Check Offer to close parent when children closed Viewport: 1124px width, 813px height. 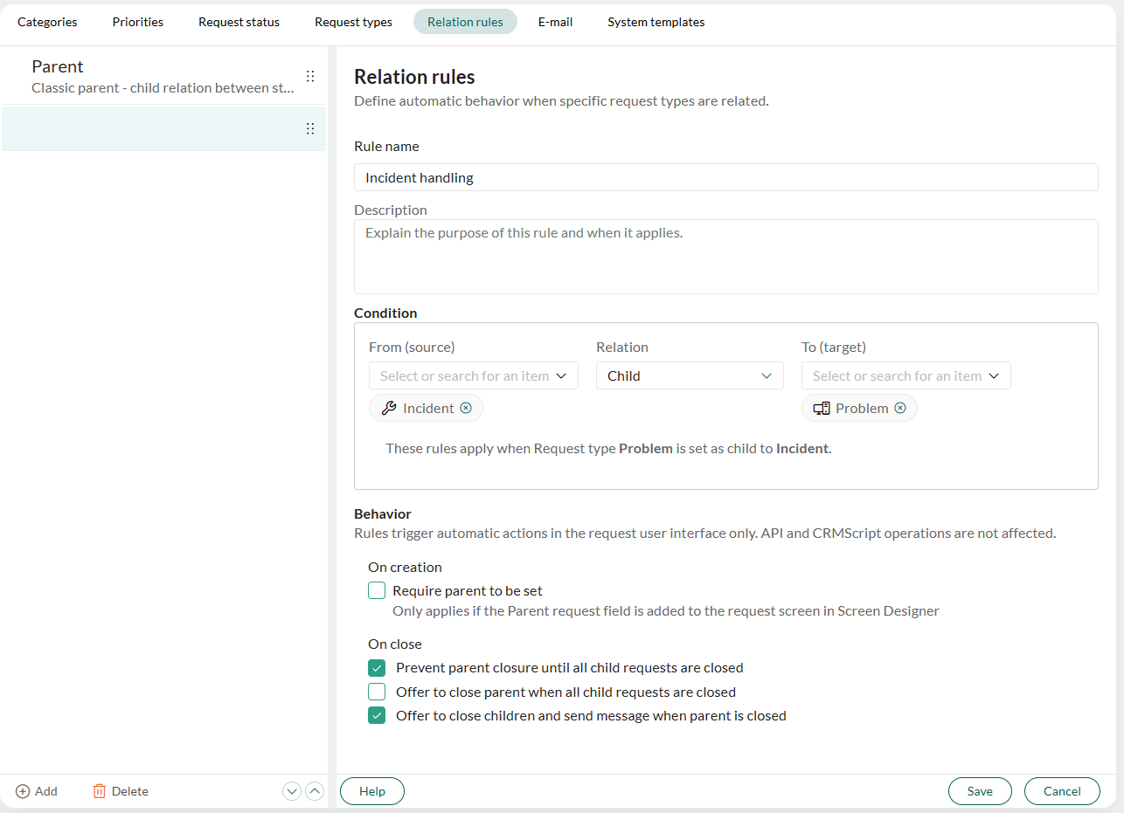coord(377,692)
